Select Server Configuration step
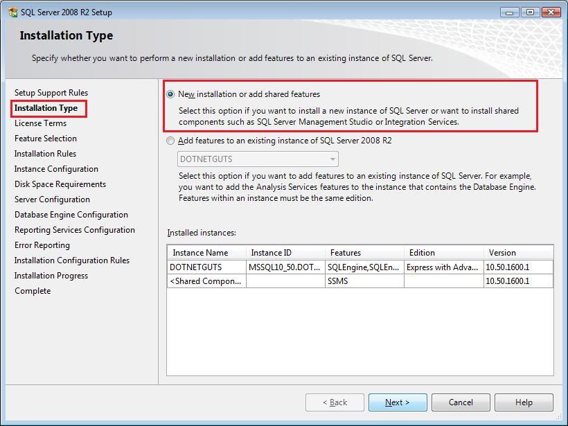This screenshot has height=426, width=568. 52,199
